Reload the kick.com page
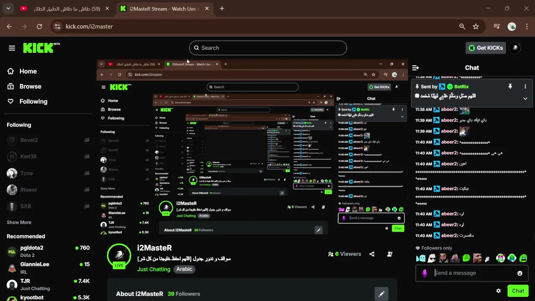Viewport: 535px width, 301px height. point(39,26)
